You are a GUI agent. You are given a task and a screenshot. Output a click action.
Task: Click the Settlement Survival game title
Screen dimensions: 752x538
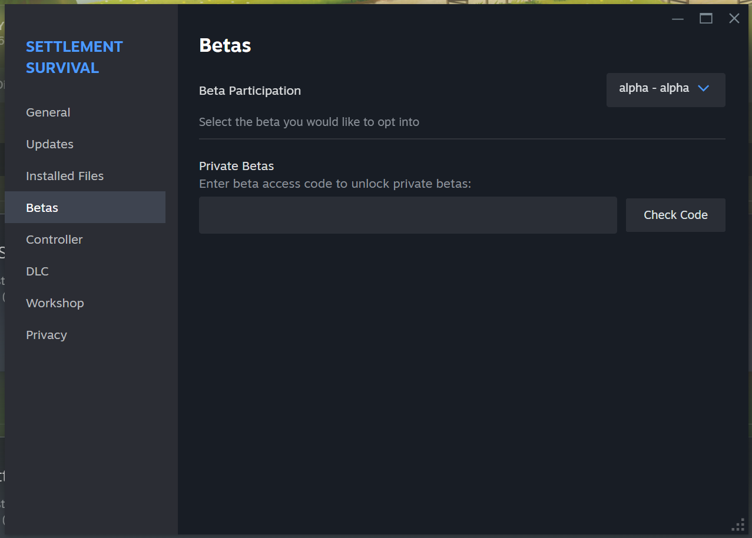[74, 57]
